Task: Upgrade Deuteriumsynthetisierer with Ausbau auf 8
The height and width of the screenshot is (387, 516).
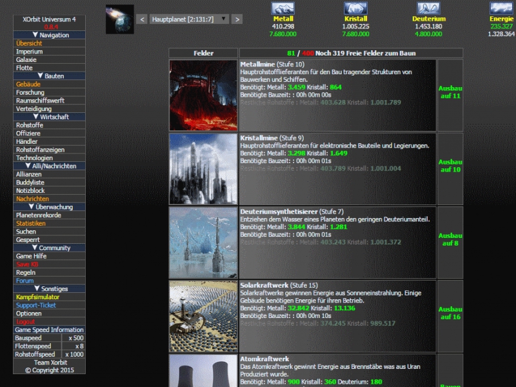Action: [450, 239]
